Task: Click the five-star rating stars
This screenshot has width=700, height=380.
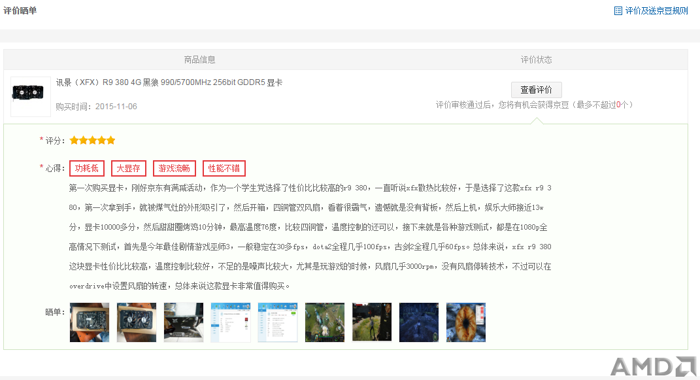Action: 92,141
